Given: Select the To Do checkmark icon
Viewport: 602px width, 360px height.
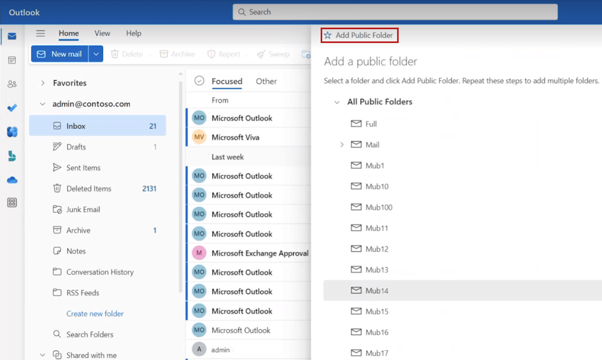Looking at the screenshot, I should [12, 108].
